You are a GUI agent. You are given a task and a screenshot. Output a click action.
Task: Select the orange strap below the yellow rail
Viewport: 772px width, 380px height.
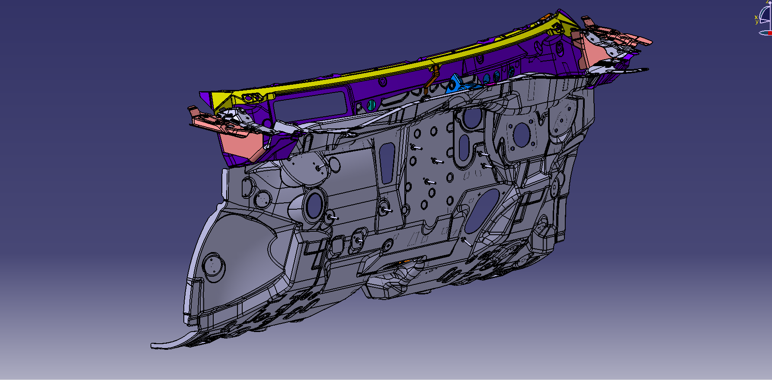432,80
